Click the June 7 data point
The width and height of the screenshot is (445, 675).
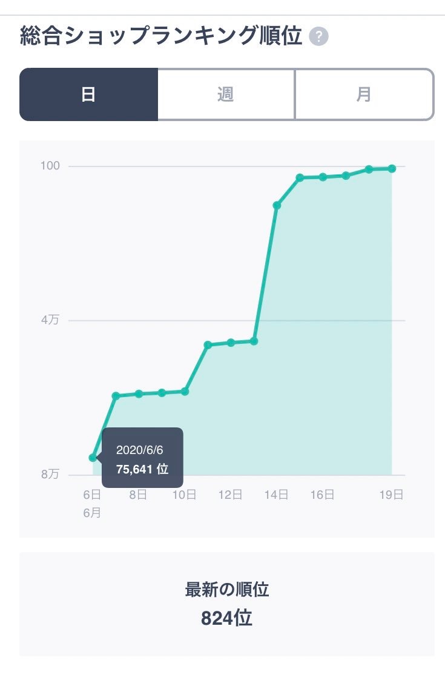coord(116,396)
